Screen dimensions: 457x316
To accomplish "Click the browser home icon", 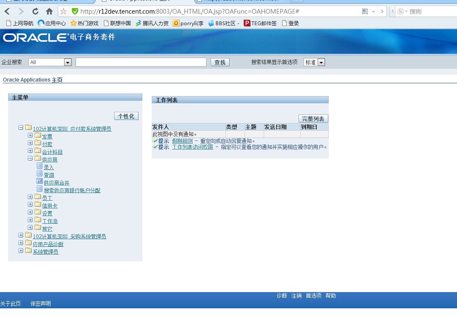I will tap(49, 11).
